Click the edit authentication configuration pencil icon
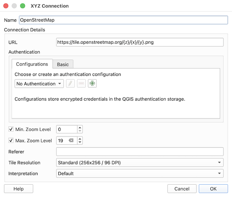232x197 pixels. coord(70,84)
